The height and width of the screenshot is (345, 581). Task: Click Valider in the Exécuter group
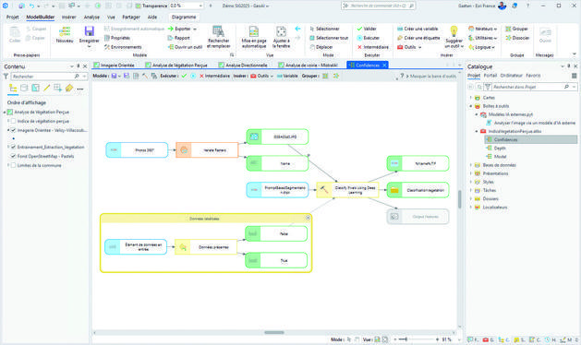[x=367, y=29]
